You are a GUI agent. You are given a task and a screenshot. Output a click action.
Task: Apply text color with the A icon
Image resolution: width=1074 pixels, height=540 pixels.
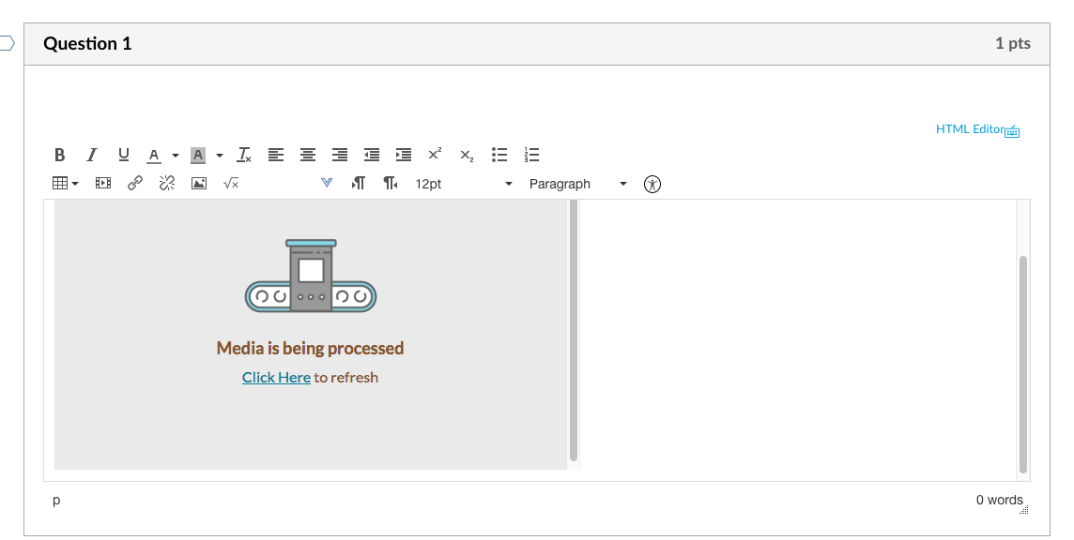(x=154, y=156)
